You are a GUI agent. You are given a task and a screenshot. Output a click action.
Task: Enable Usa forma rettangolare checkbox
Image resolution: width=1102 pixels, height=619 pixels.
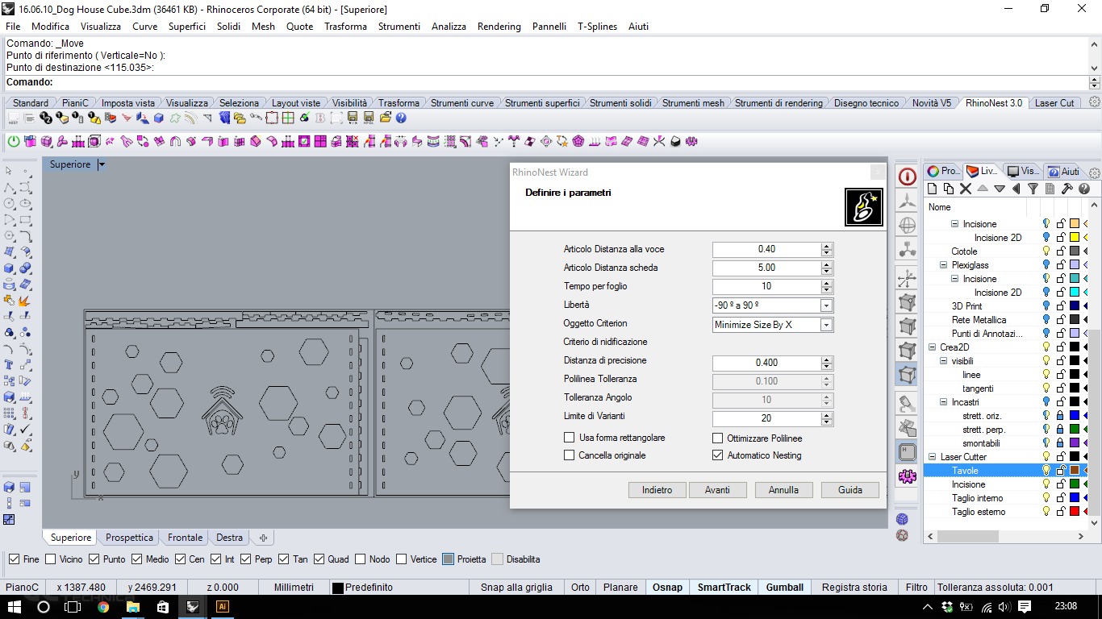(x=570, y=438)
